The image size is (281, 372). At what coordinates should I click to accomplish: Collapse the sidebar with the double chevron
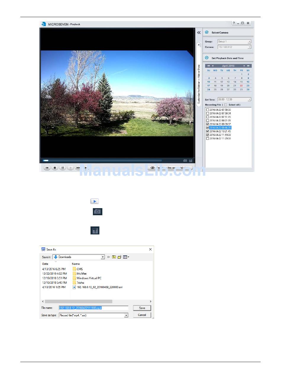(x=199, y=33)
